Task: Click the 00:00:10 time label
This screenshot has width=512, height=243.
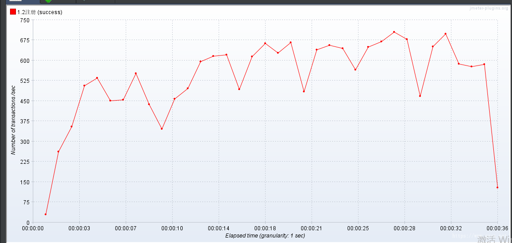Action: coord(172,228)
